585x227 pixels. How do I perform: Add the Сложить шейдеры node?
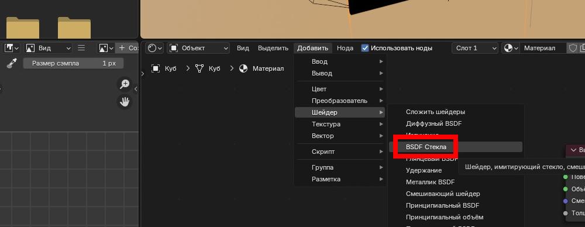tap(456, 112)
